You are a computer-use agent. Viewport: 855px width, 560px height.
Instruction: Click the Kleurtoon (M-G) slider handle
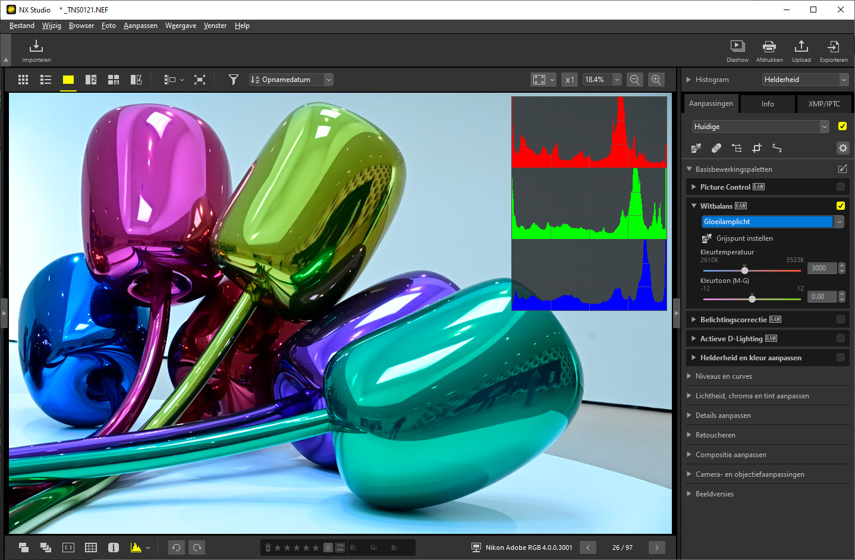752,298
